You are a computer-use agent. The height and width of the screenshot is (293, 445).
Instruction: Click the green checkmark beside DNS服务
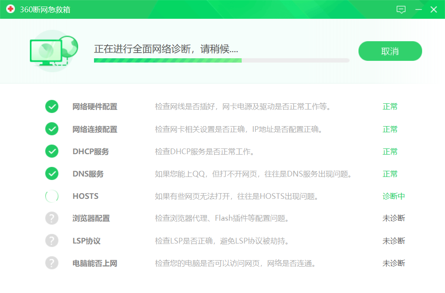tap(52, 173)
